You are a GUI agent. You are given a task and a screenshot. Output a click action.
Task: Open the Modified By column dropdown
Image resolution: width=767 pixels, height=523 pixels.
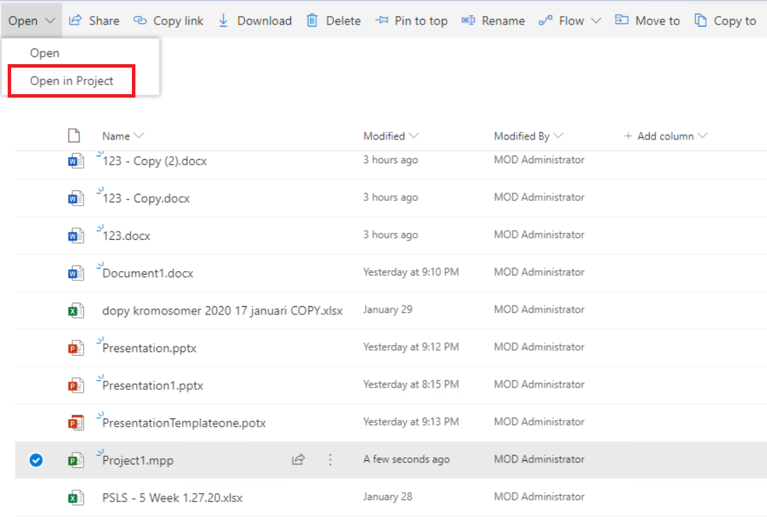click(558, 136)
